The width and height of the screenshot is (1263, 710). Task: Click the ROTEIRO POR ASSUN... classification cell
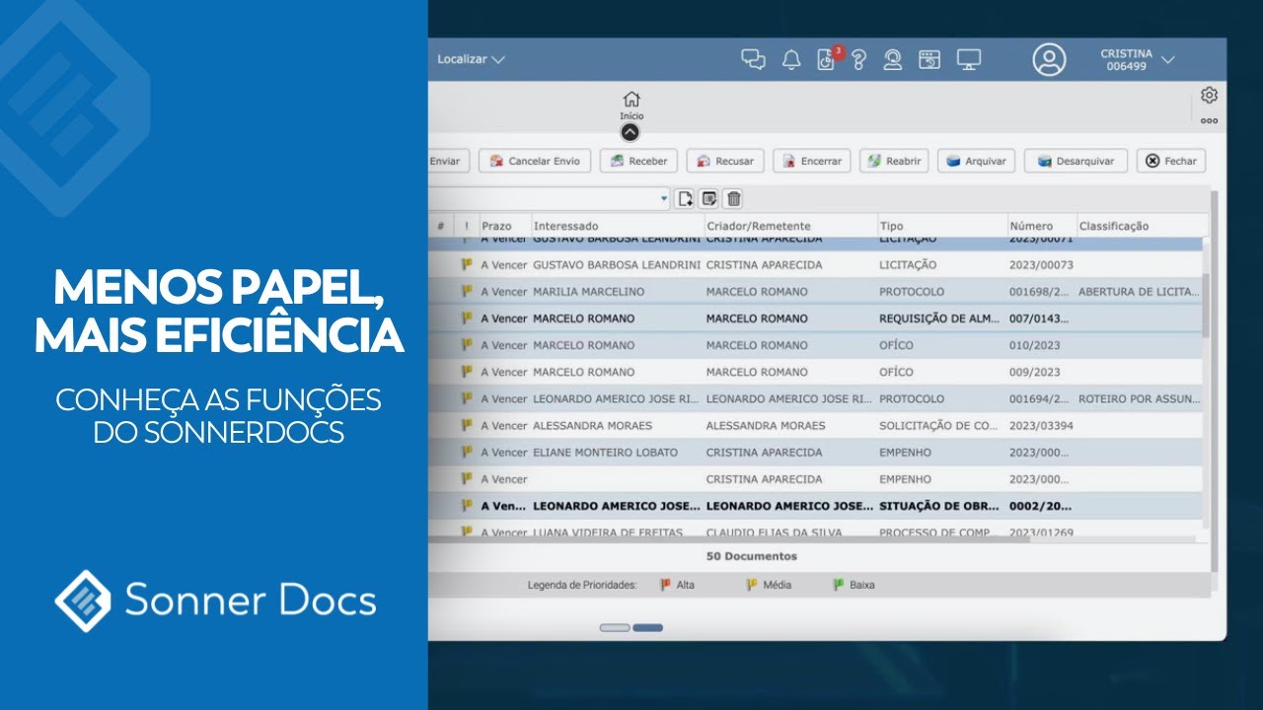1140,399
